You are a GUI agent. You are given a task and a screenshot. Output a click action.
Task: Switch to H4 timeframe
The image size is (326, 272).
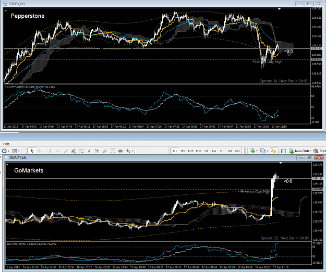[x=214, y=151]
